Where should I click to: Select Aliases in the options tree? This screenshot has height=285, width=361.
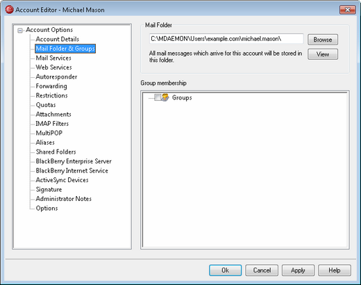[x=45, y=142]
